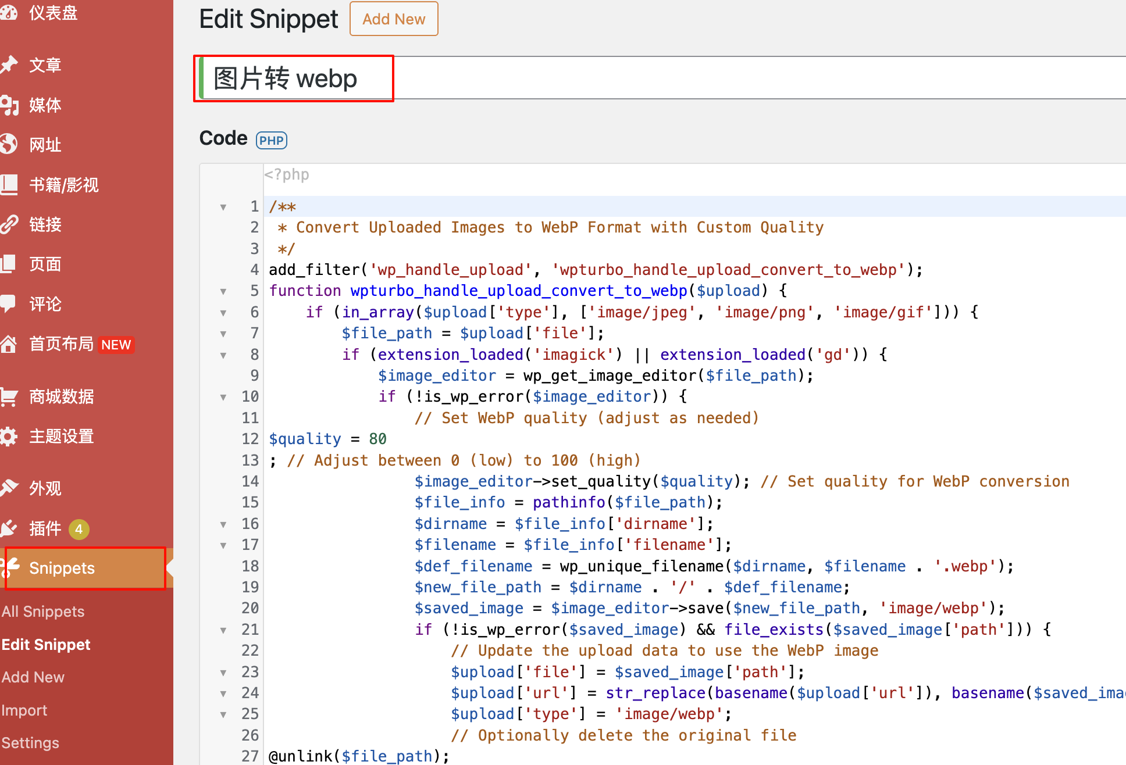The width and height of the screenshot is (1126, 765).
Task: Click the pin icon beside 文章
Action: (x=8, y=65)
